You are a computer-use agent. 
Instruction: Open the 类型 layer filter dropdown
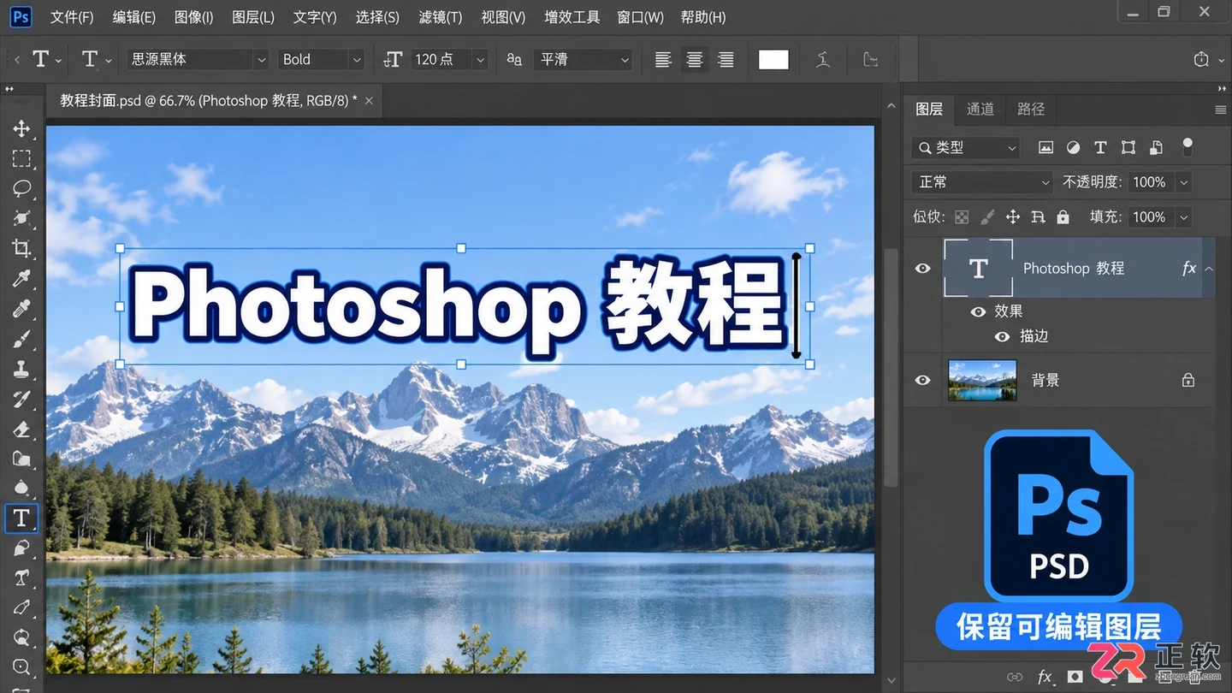(x=966, y=147)
